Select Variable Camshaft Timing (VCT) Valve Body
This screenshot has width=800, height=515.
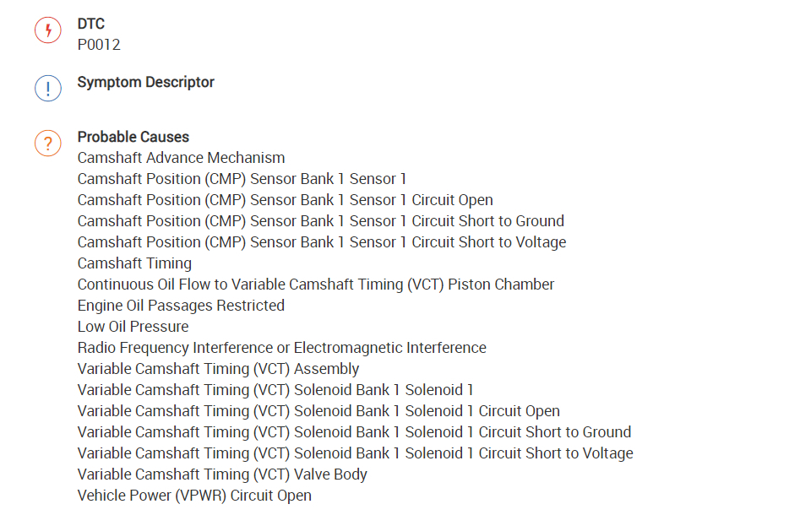point(222,474)
